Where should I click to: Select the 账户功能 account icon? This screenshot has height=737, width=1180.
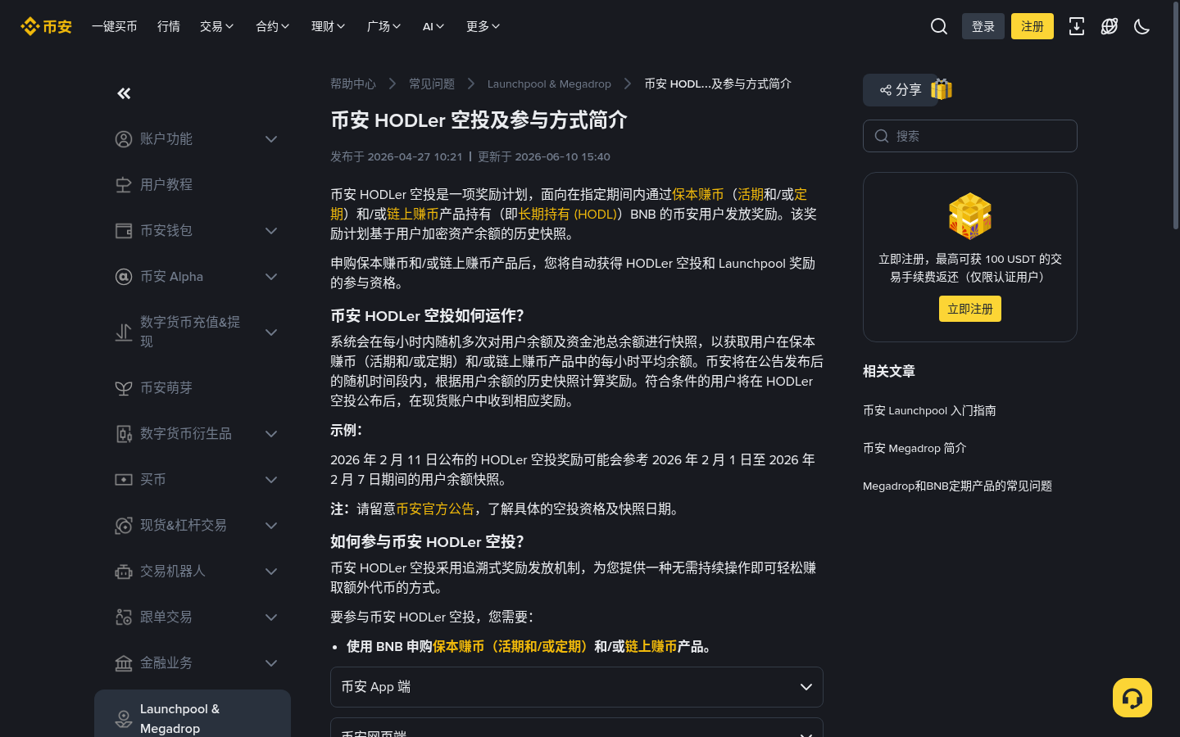124,139
